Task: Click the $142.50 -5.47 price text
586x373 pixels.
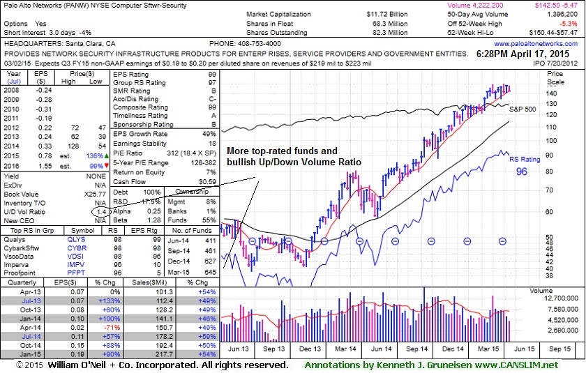Action: (556, 5)
